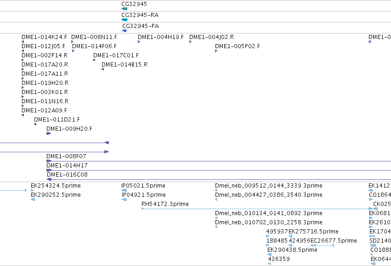This screenshot has height=266, width=391.
Task: Click the DME1-019H20.R label
Action: (45, 83)
